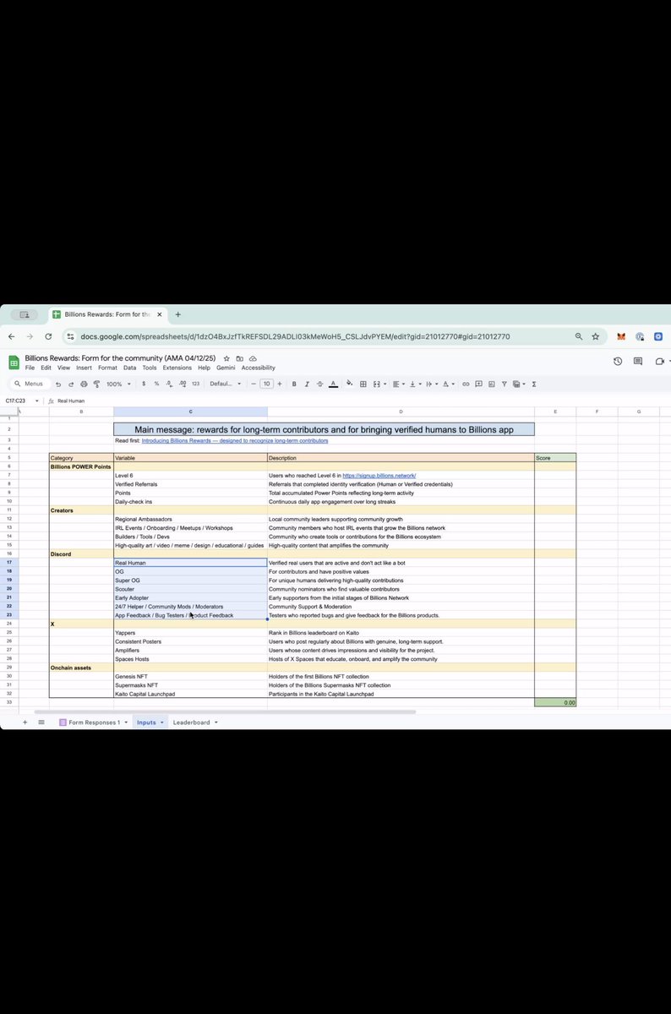Screen dimensions: 671x1014
Task: Increase font size with plus button
Action: (x=280, y=384)
